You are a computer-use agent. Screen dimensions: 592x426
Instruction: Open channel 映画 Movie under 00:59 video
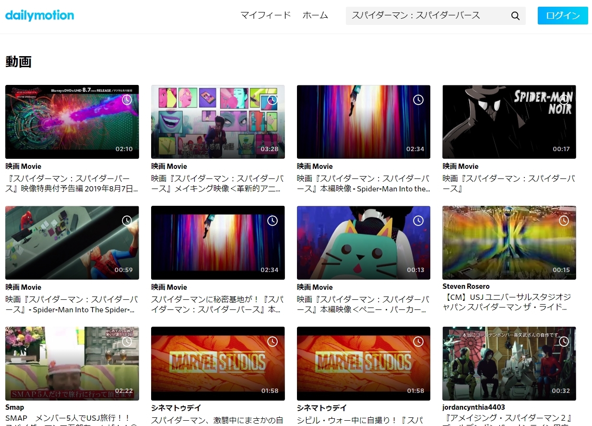tap(24, 287)
